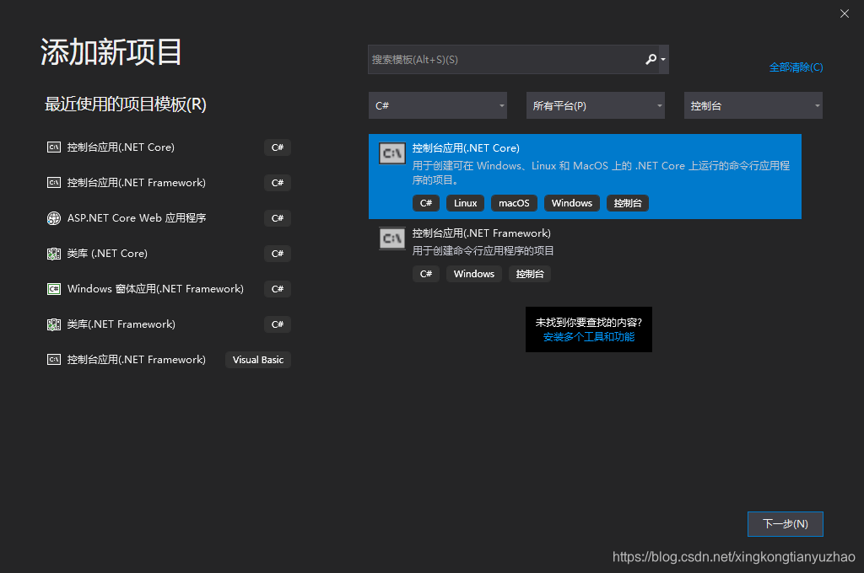Click the console icon of selected .NET Core template

(x=391, y=153)
